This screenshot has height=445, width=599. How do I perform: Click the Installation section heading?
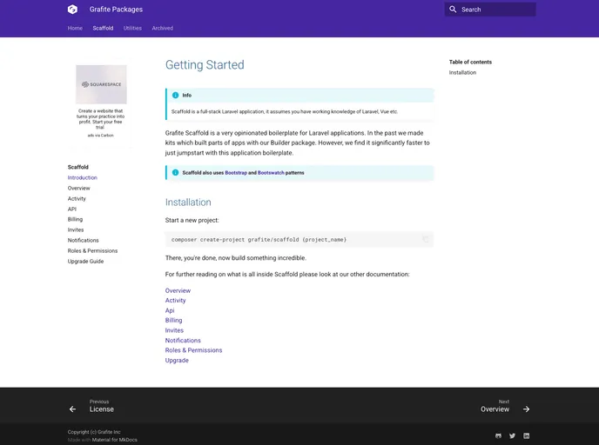pos(188,203)
